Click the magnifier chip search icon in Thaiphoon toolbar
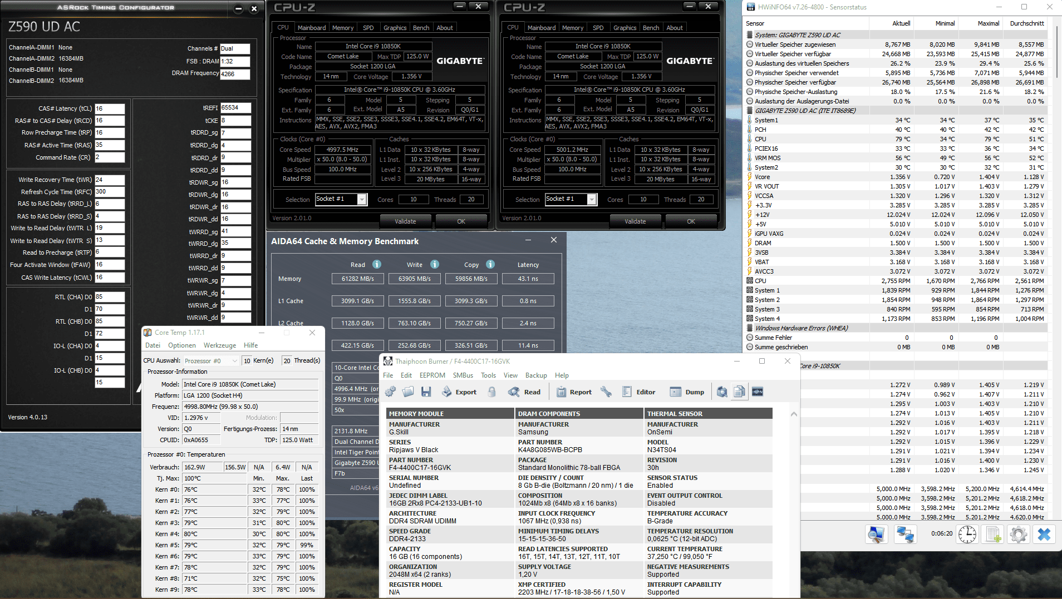The width and height of the screenshot is (1062, 599). click(x=722, y=392)
